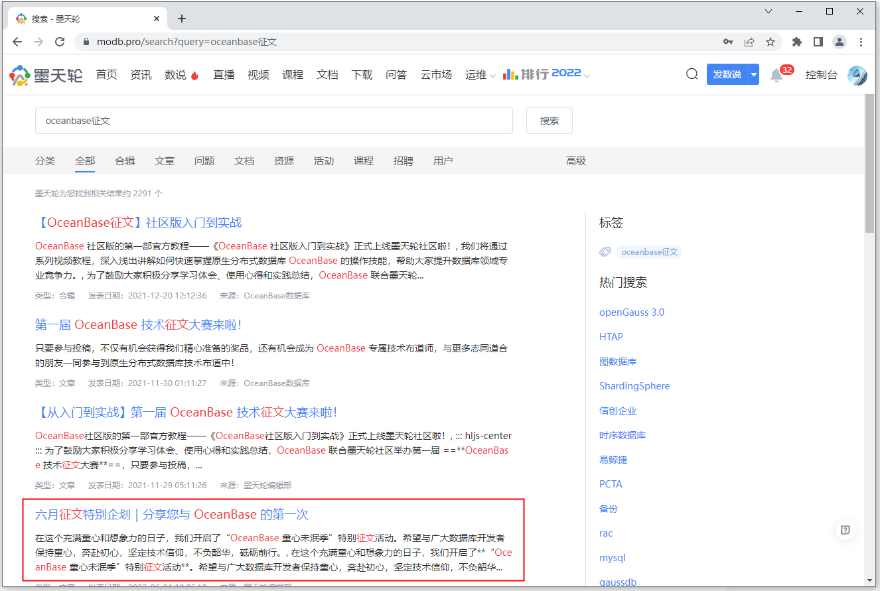Reload the page with the refresh icon

click(x=60, y=42)
